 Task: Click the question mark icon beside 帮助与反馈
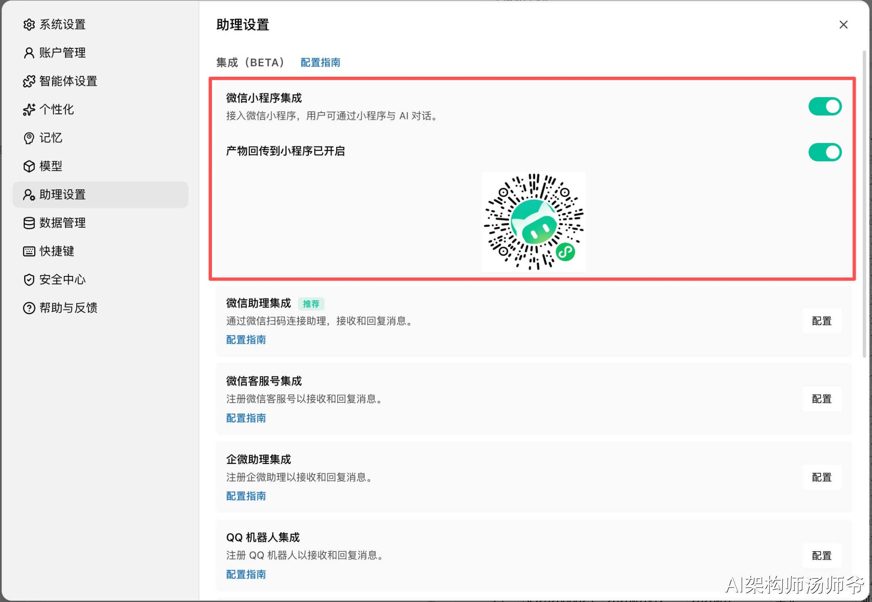[29, 308]
